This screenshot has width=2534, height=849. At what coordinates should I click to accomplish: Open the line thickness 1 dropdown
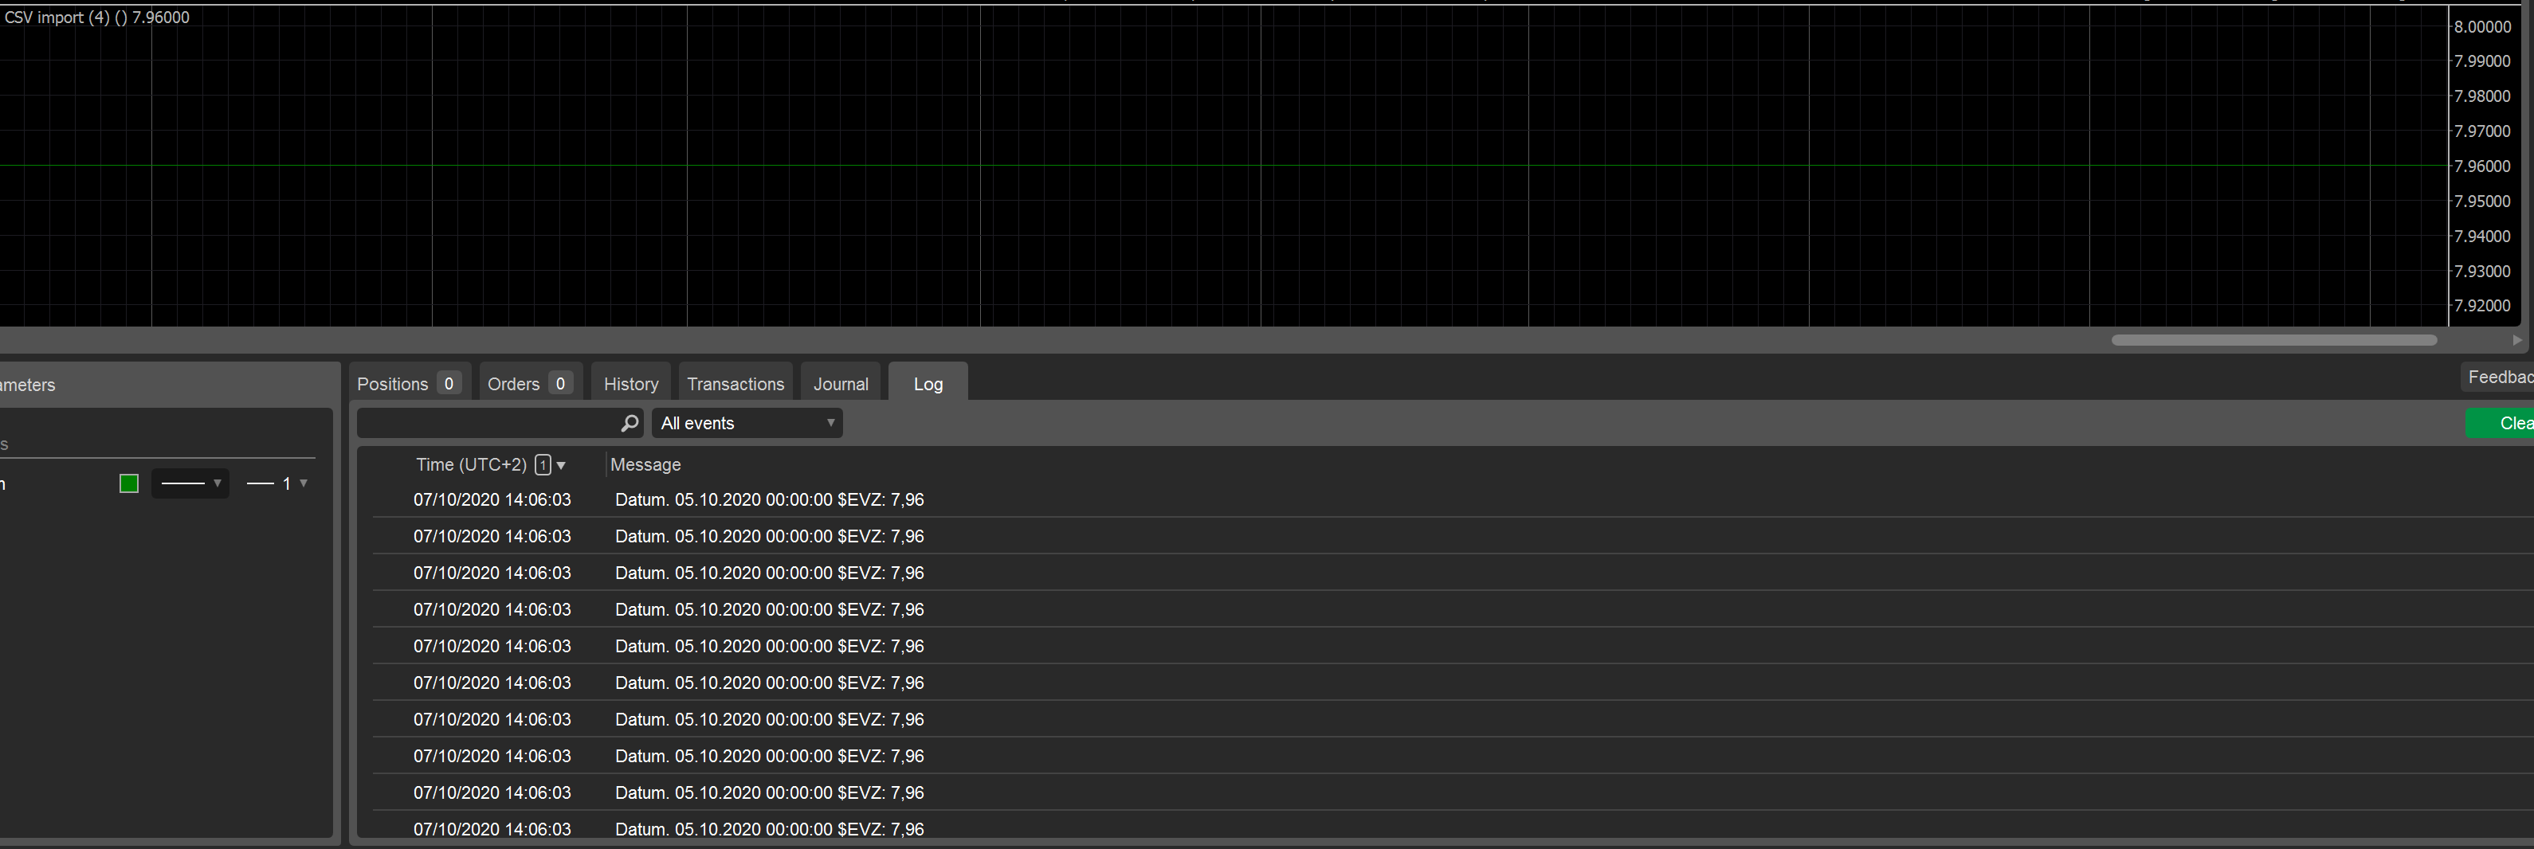pyautogui.click(x=277, y=483)
